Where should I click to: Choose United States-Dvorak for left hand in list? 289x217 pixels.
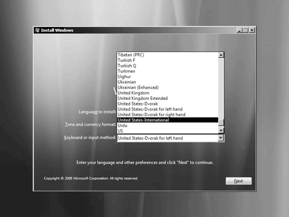coord(168,109)
